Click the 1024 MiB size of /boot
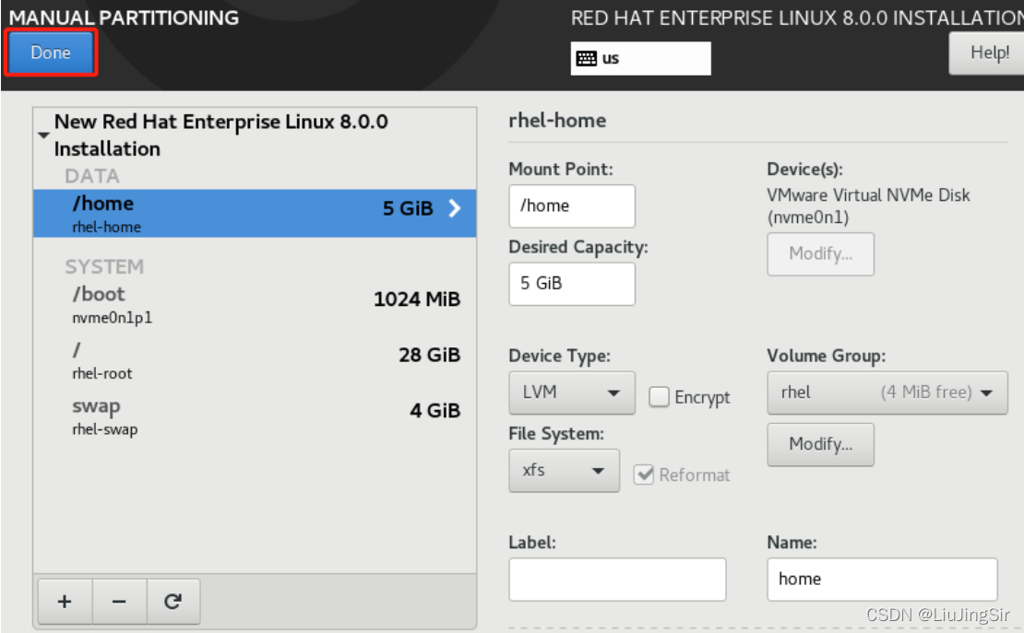The image size is (1024, 633). (417, 299)
